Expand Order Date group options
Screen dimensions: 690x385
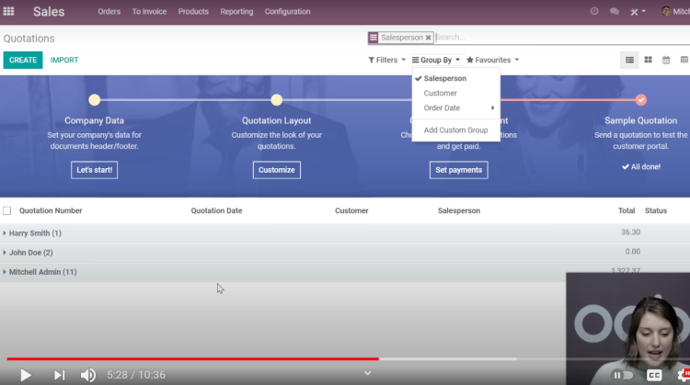point(456,108)
